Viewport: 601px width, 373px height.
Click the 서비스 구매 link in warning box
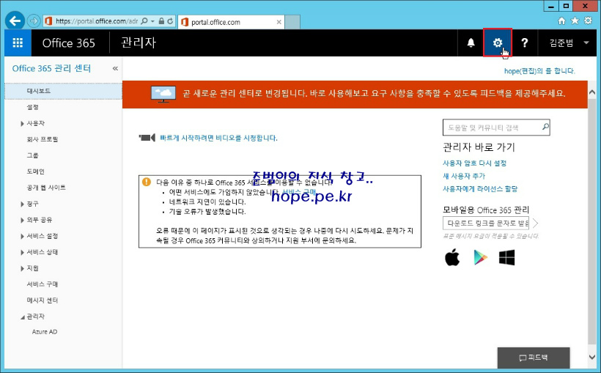pyautogui.click(x=299, y=191)
